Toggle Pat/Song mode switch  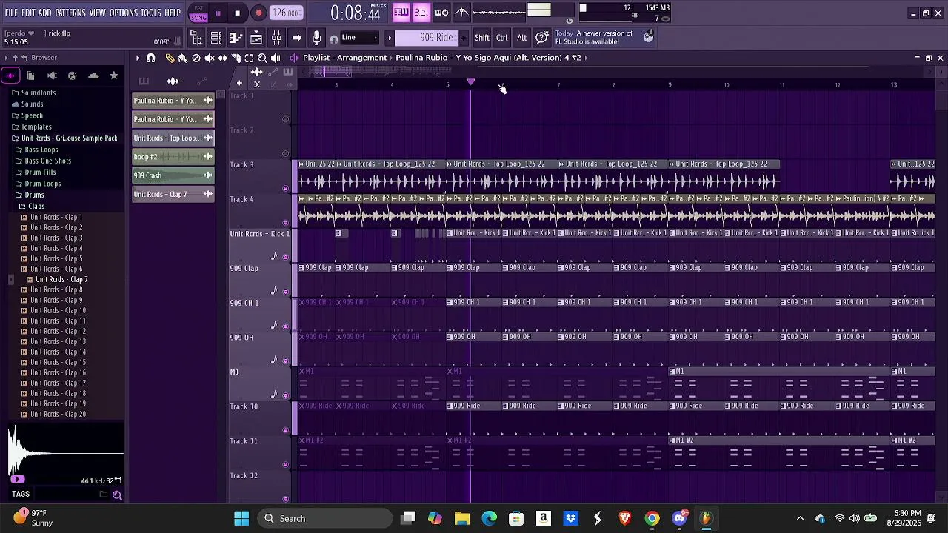coord(199,13)
